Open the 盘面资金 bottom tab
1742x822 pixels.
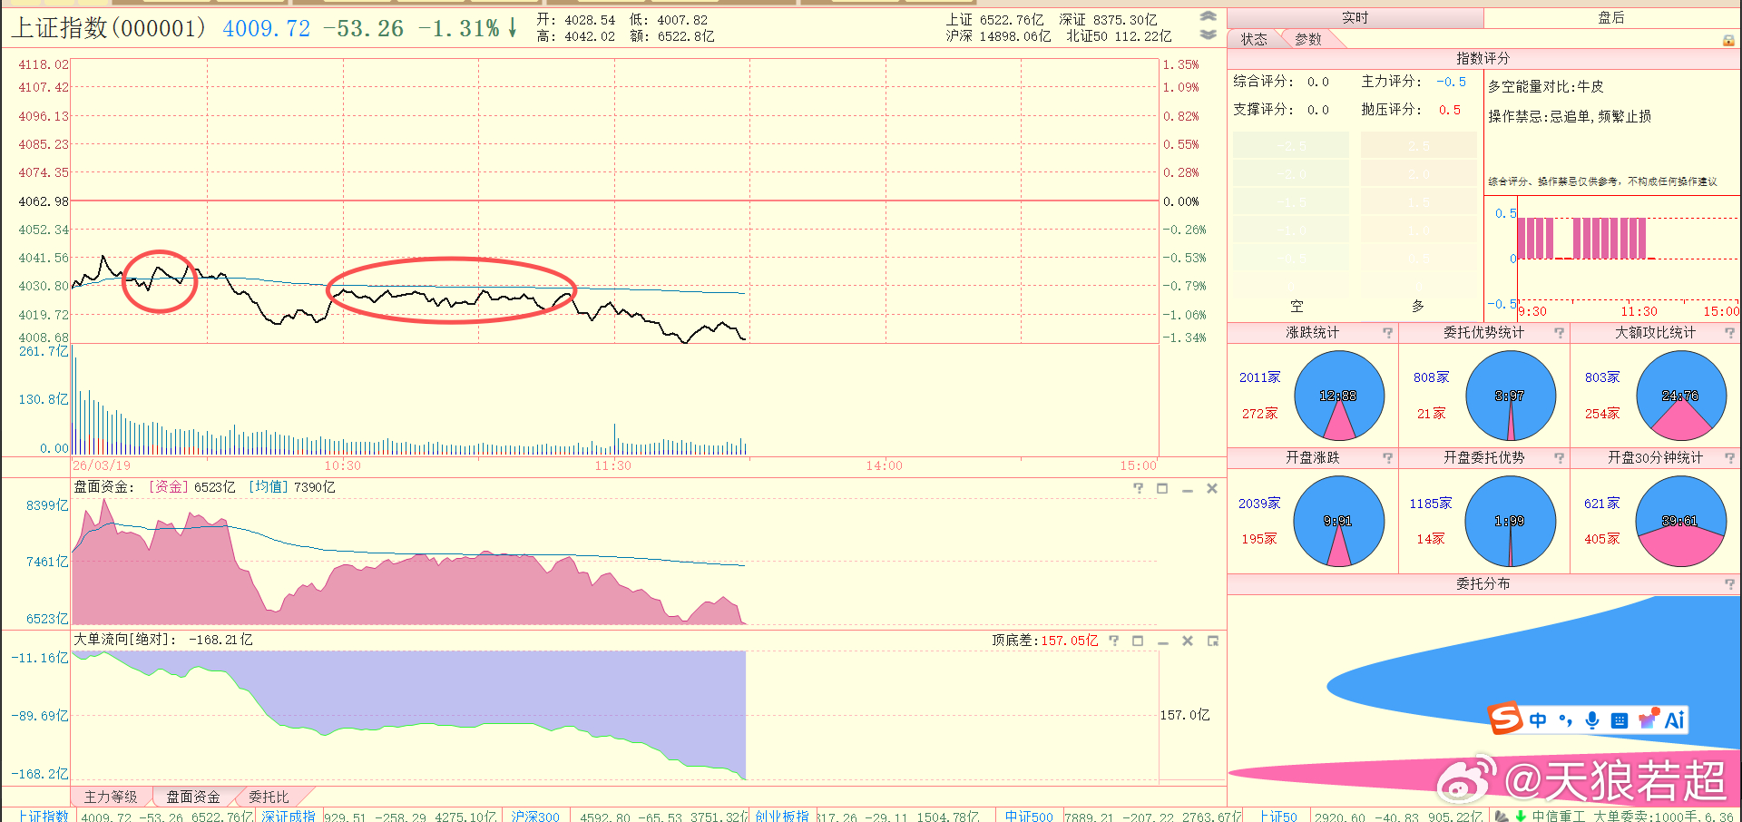(193, 797)
